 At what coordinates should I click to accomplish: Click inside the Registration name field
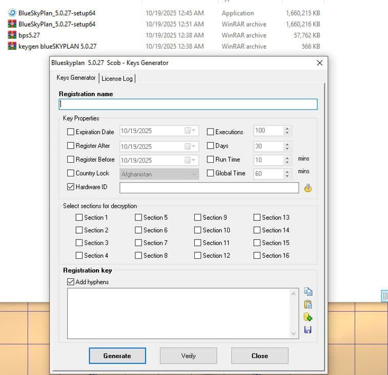point(188,104)
